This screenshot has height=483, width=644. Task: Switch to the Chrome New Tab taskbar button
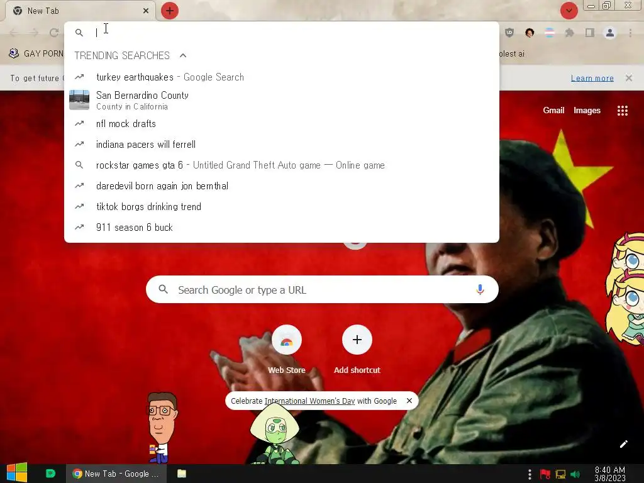point(116,474)
